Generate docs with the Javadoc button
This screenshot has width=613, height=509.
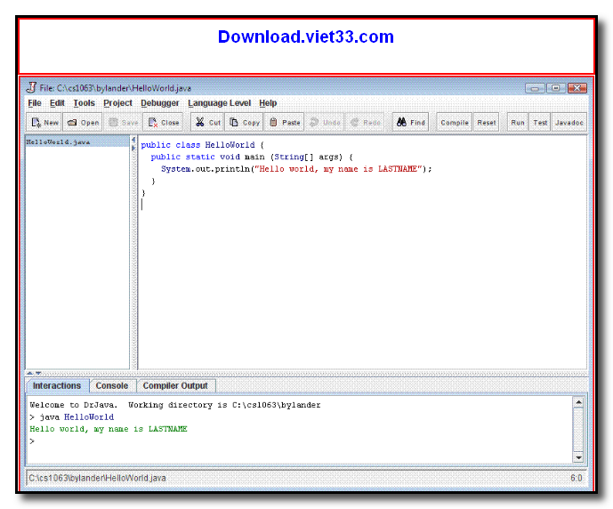tap(569, 123)
